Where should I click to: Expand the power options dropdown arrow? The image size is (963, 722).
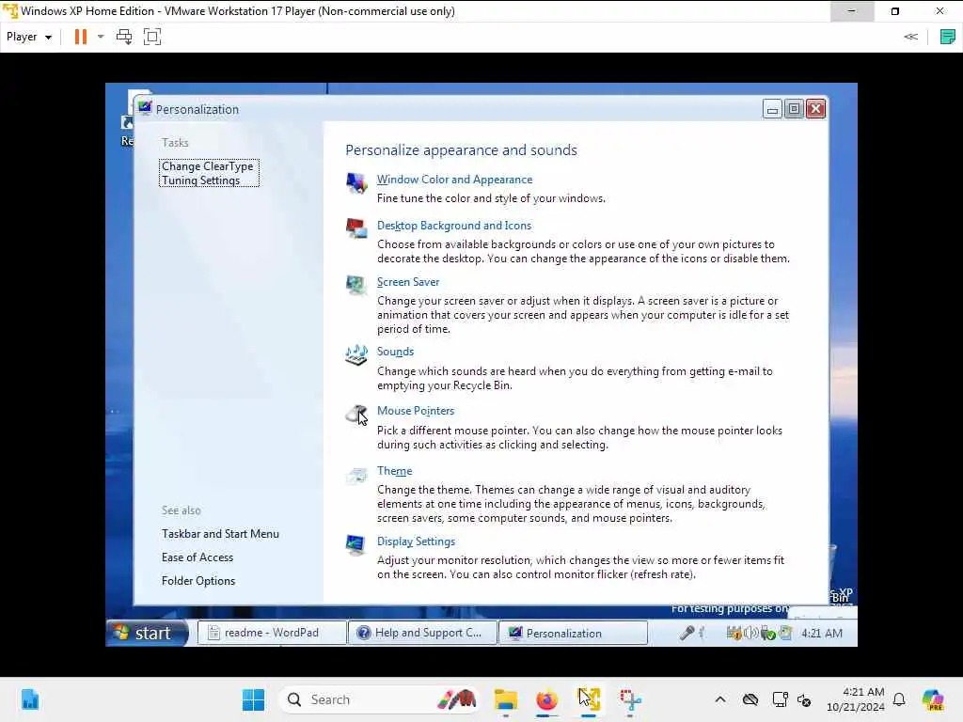point(101,37)
